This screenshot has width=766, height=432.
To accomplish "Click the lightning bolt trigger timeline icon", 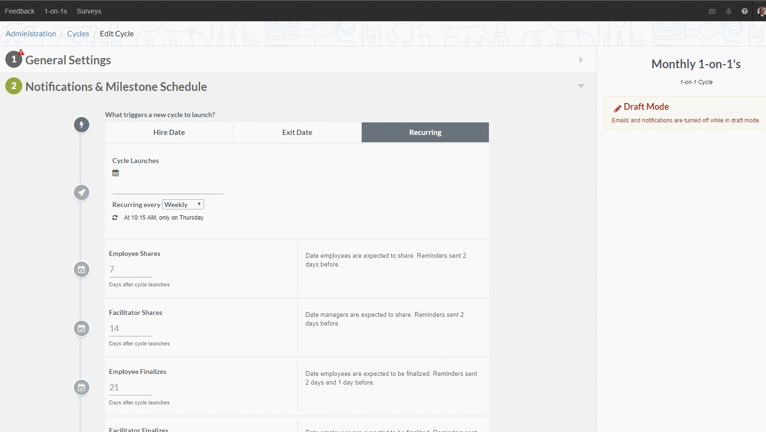I will coord(82,125).
